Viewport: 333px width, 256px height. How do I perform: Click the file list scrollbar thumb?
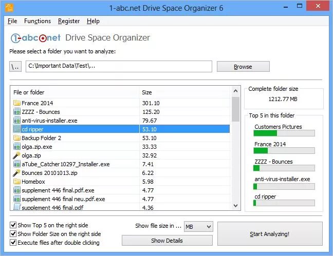pos(235,109)
